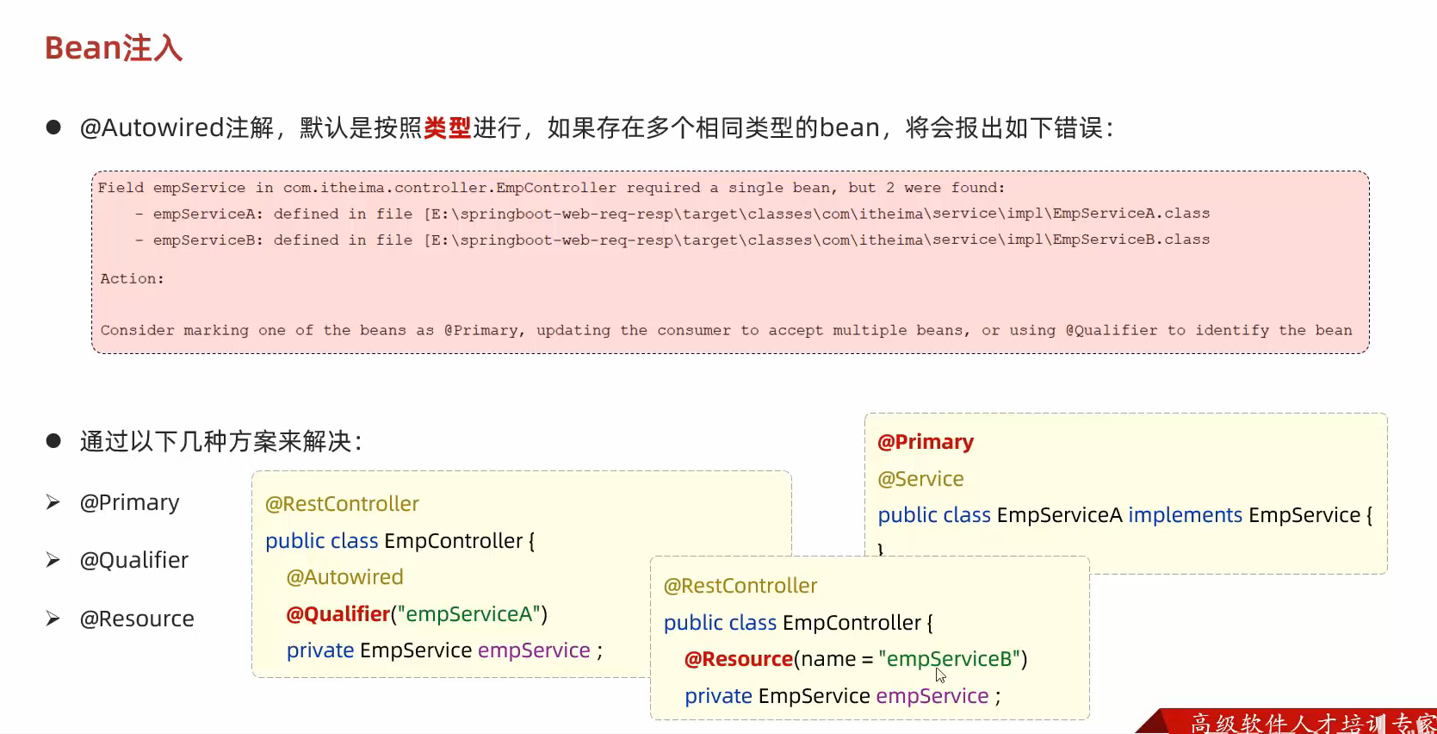Click the @Service annotation in the code box
Viewport: 1437px width, 734px height.
pos(920,479)
